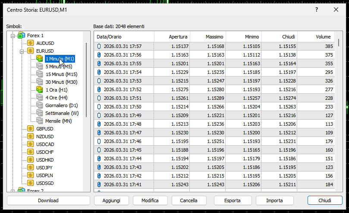The width and height of the screenshot is (349, 213).
Task: Click the Importa button
Action: (x=275, y=200)
